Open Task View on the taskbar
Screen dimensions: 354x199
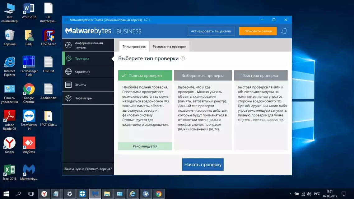[31, 194]
